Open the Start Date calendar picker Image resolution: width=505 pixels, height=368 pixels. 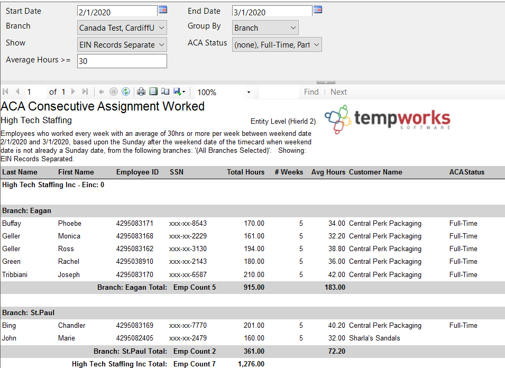point(163,10)
